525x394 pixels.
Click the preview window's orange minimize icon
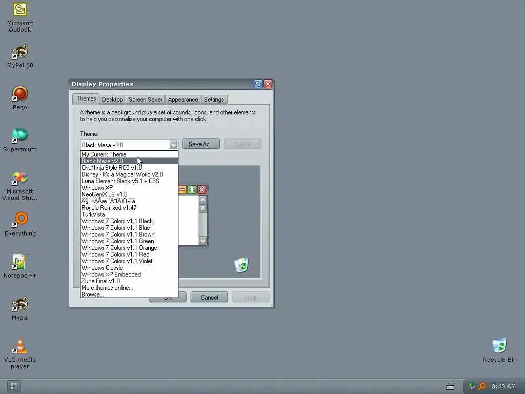tap(182, 190)
